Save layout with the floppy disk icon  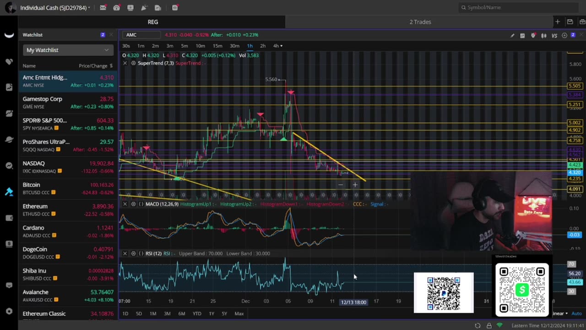[x=570, y=22]
